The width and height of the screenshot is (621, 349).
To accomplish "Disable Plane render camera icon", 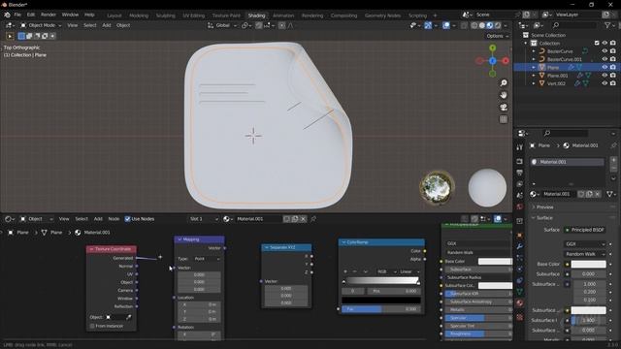I will pyautogui.click(x=612, y=67).
